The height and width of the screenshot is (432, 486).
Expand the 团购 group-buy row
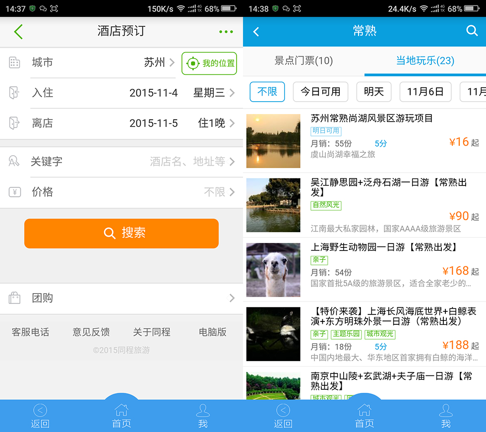click(121, 298)
